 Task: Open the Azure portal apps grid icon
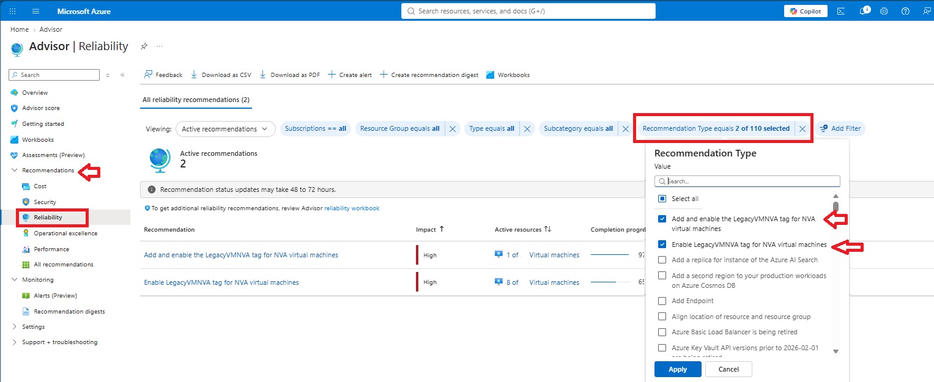(13, 11)
